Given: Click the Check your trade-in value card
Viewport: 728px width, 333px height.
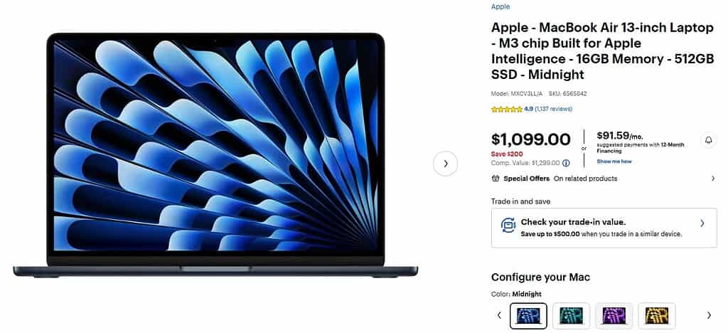Looking at the screenshot, I should pyautogui.click(x=604, y=228).
